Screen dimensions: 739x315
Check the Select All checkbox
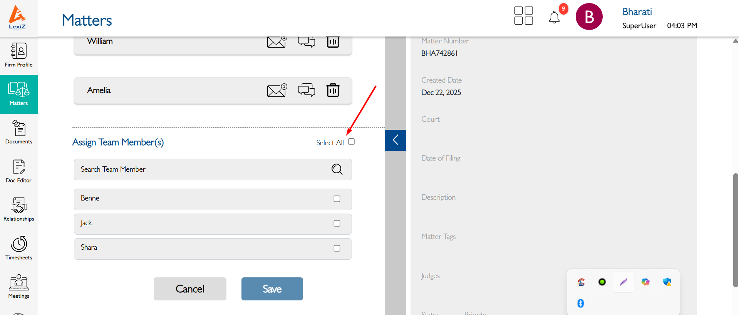351,142
